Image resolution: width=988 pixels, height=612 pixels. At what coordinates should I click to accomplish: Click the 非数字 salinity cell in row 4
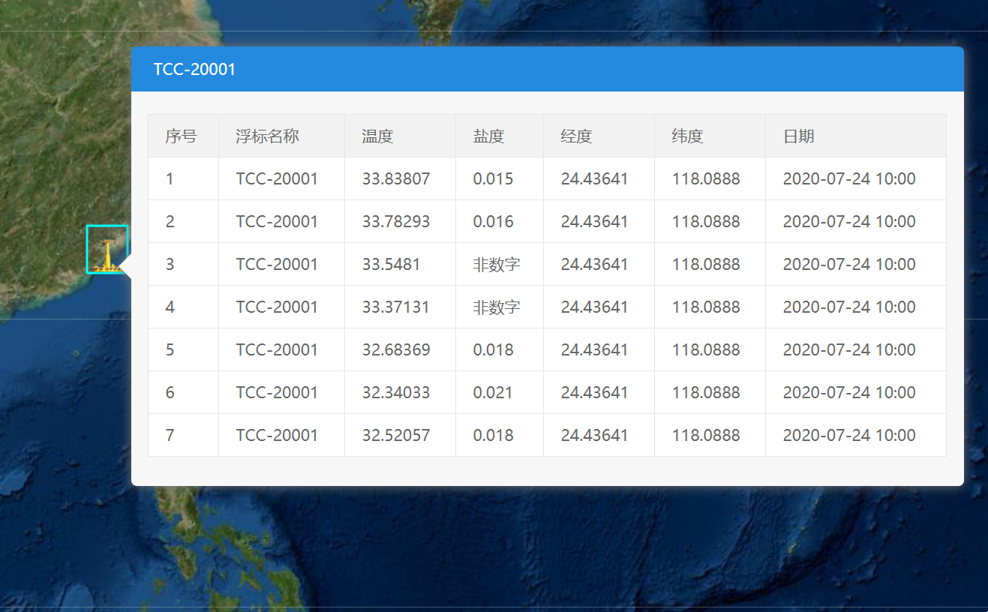tap(496, 307)
